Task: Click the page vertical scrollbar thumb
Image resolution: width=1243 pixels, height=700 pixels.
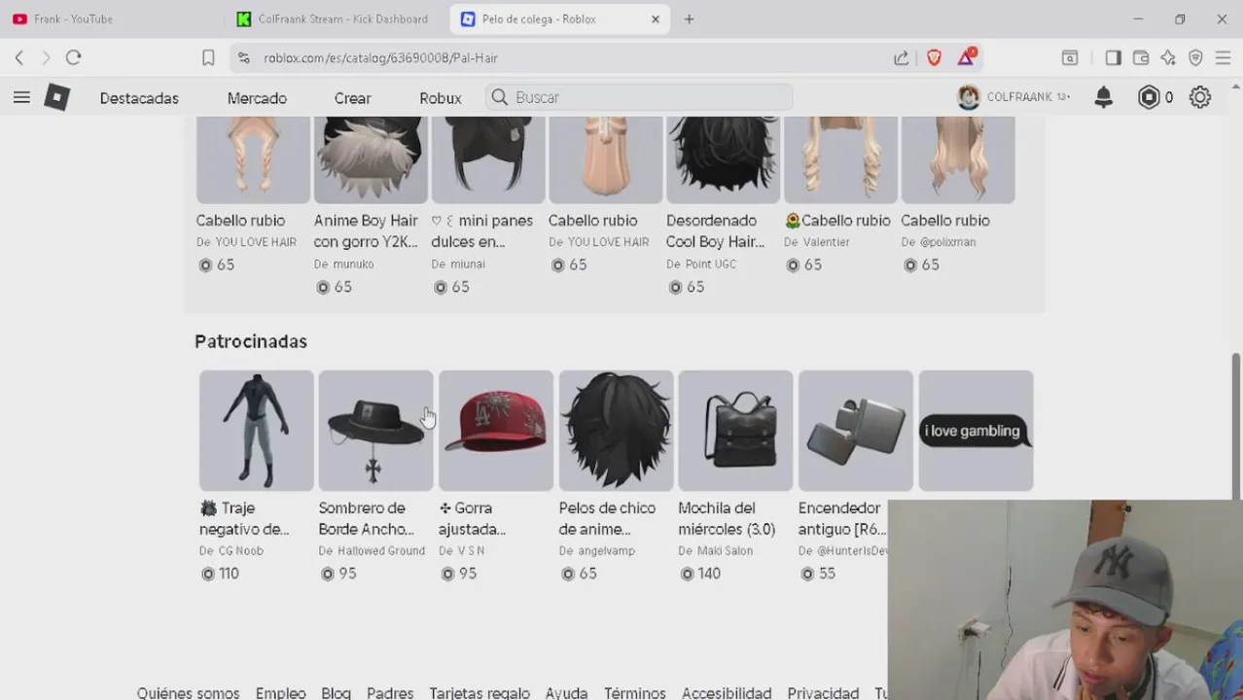Action: (1236, 426)
